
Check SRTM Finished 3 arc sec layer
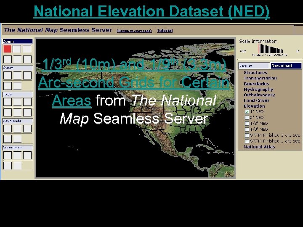click(x=247, y=135)
